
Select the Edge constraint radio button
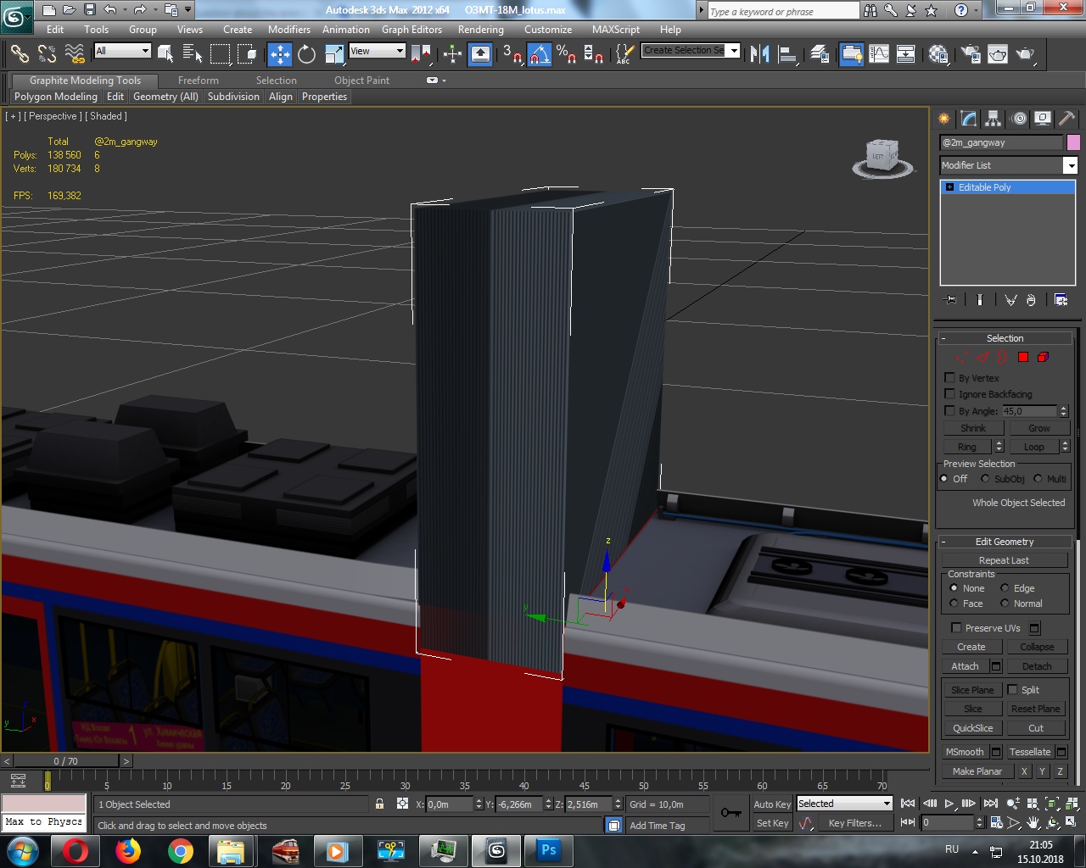coord(1005,588)
